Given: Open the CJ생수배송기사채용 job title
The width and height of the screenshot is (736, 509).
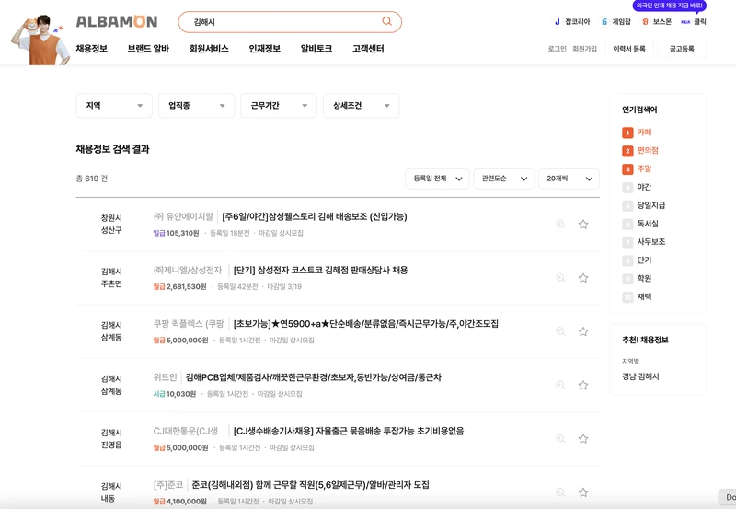Looking at the screenshot, I should 349,431.
